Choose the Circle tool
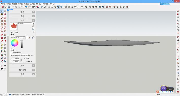Viewport: 180px width, 96px height. tap(2, 24)
